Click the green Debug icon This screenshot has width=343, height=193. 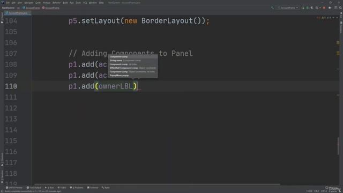coord(307,8)
